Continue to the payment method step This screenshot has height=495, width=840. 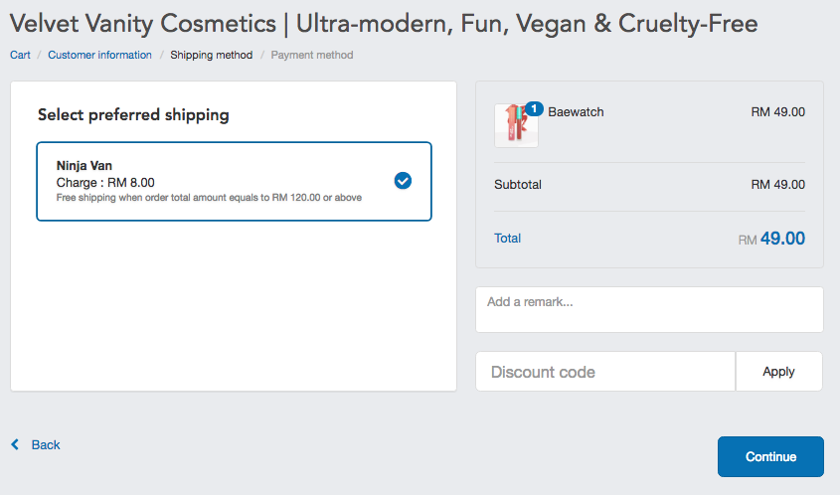coord(770,456)
